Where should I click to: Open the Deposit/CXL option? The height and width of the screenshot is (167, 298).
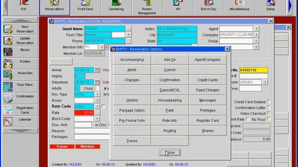point(169,90)
